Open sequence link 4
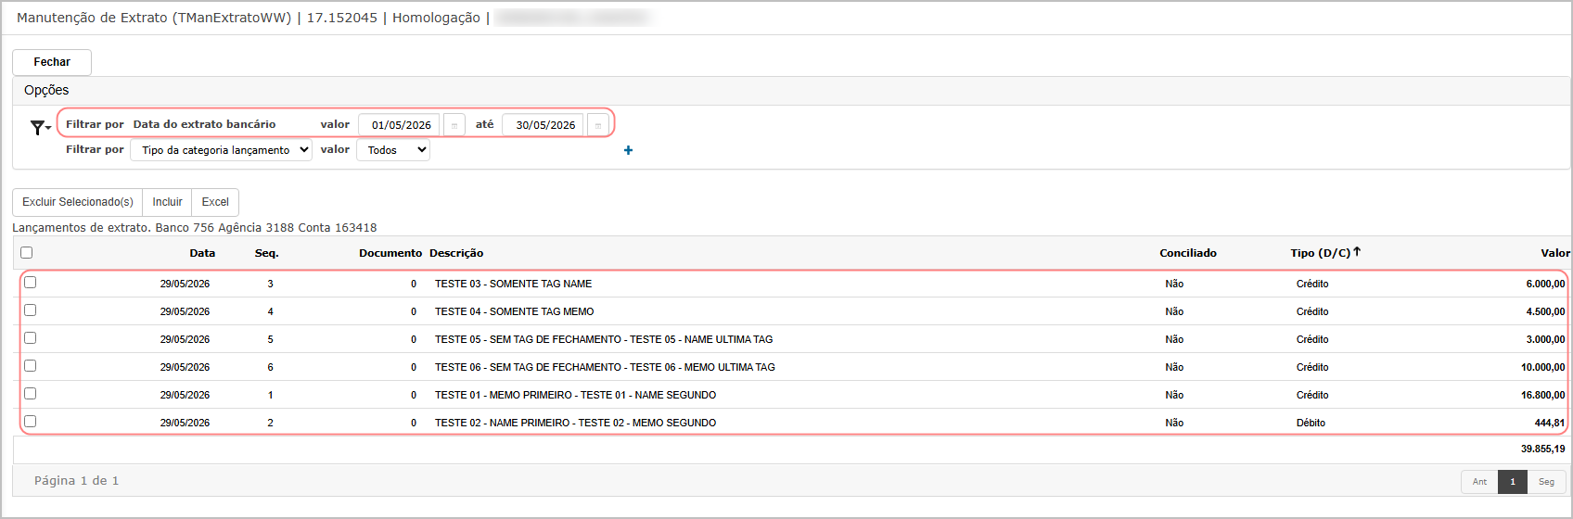The image size is (1573, 519). [270, 311]
